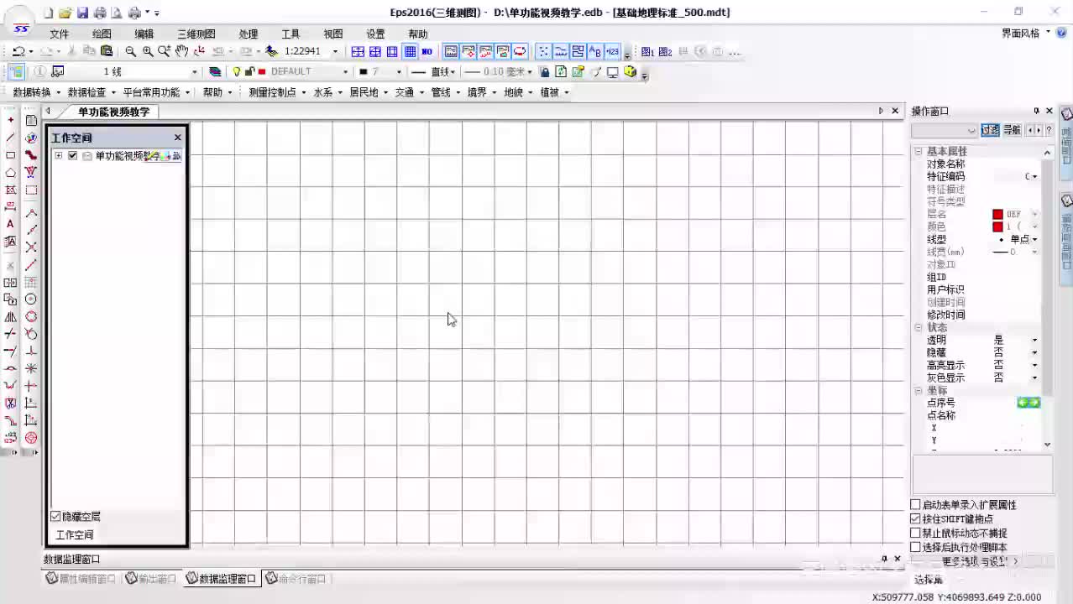
Task: Click the undo arrow icon
Action: point(18,51)
